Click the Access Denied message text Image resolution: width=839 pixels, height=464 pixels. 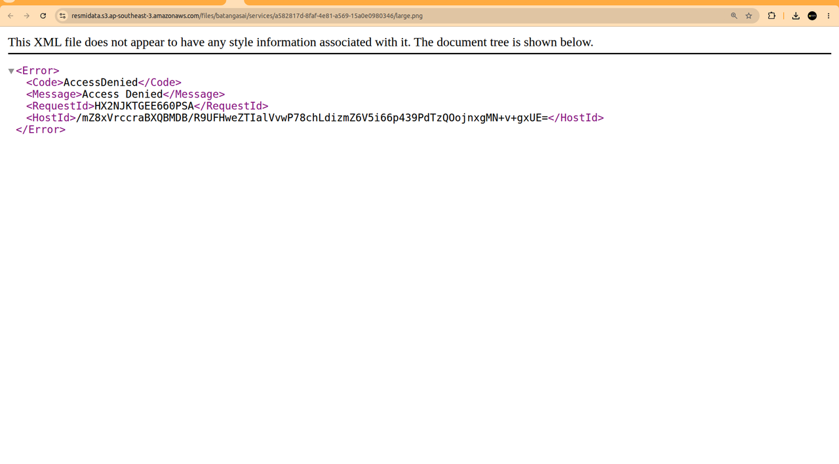tap(123, 94)
